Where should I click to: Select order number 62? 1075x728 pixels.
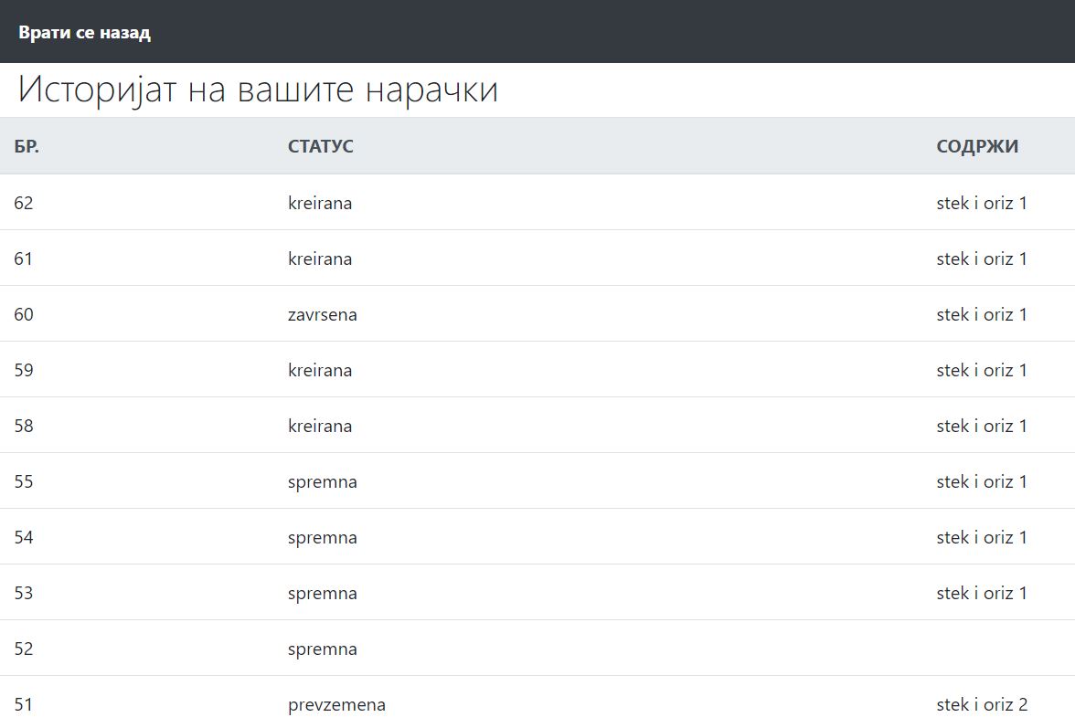click(24, 203)
